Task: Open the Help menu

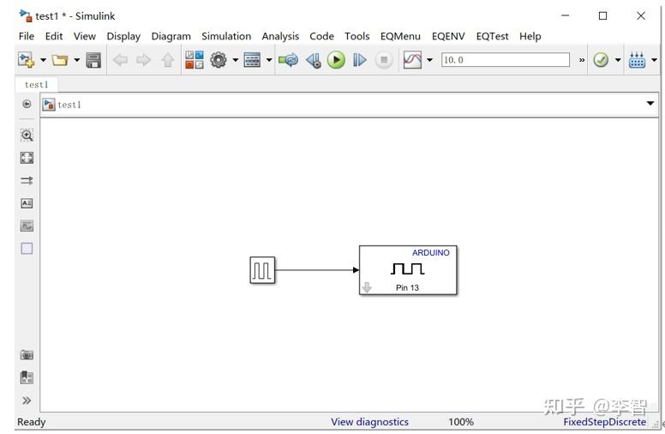Action: tap(530, 36)
